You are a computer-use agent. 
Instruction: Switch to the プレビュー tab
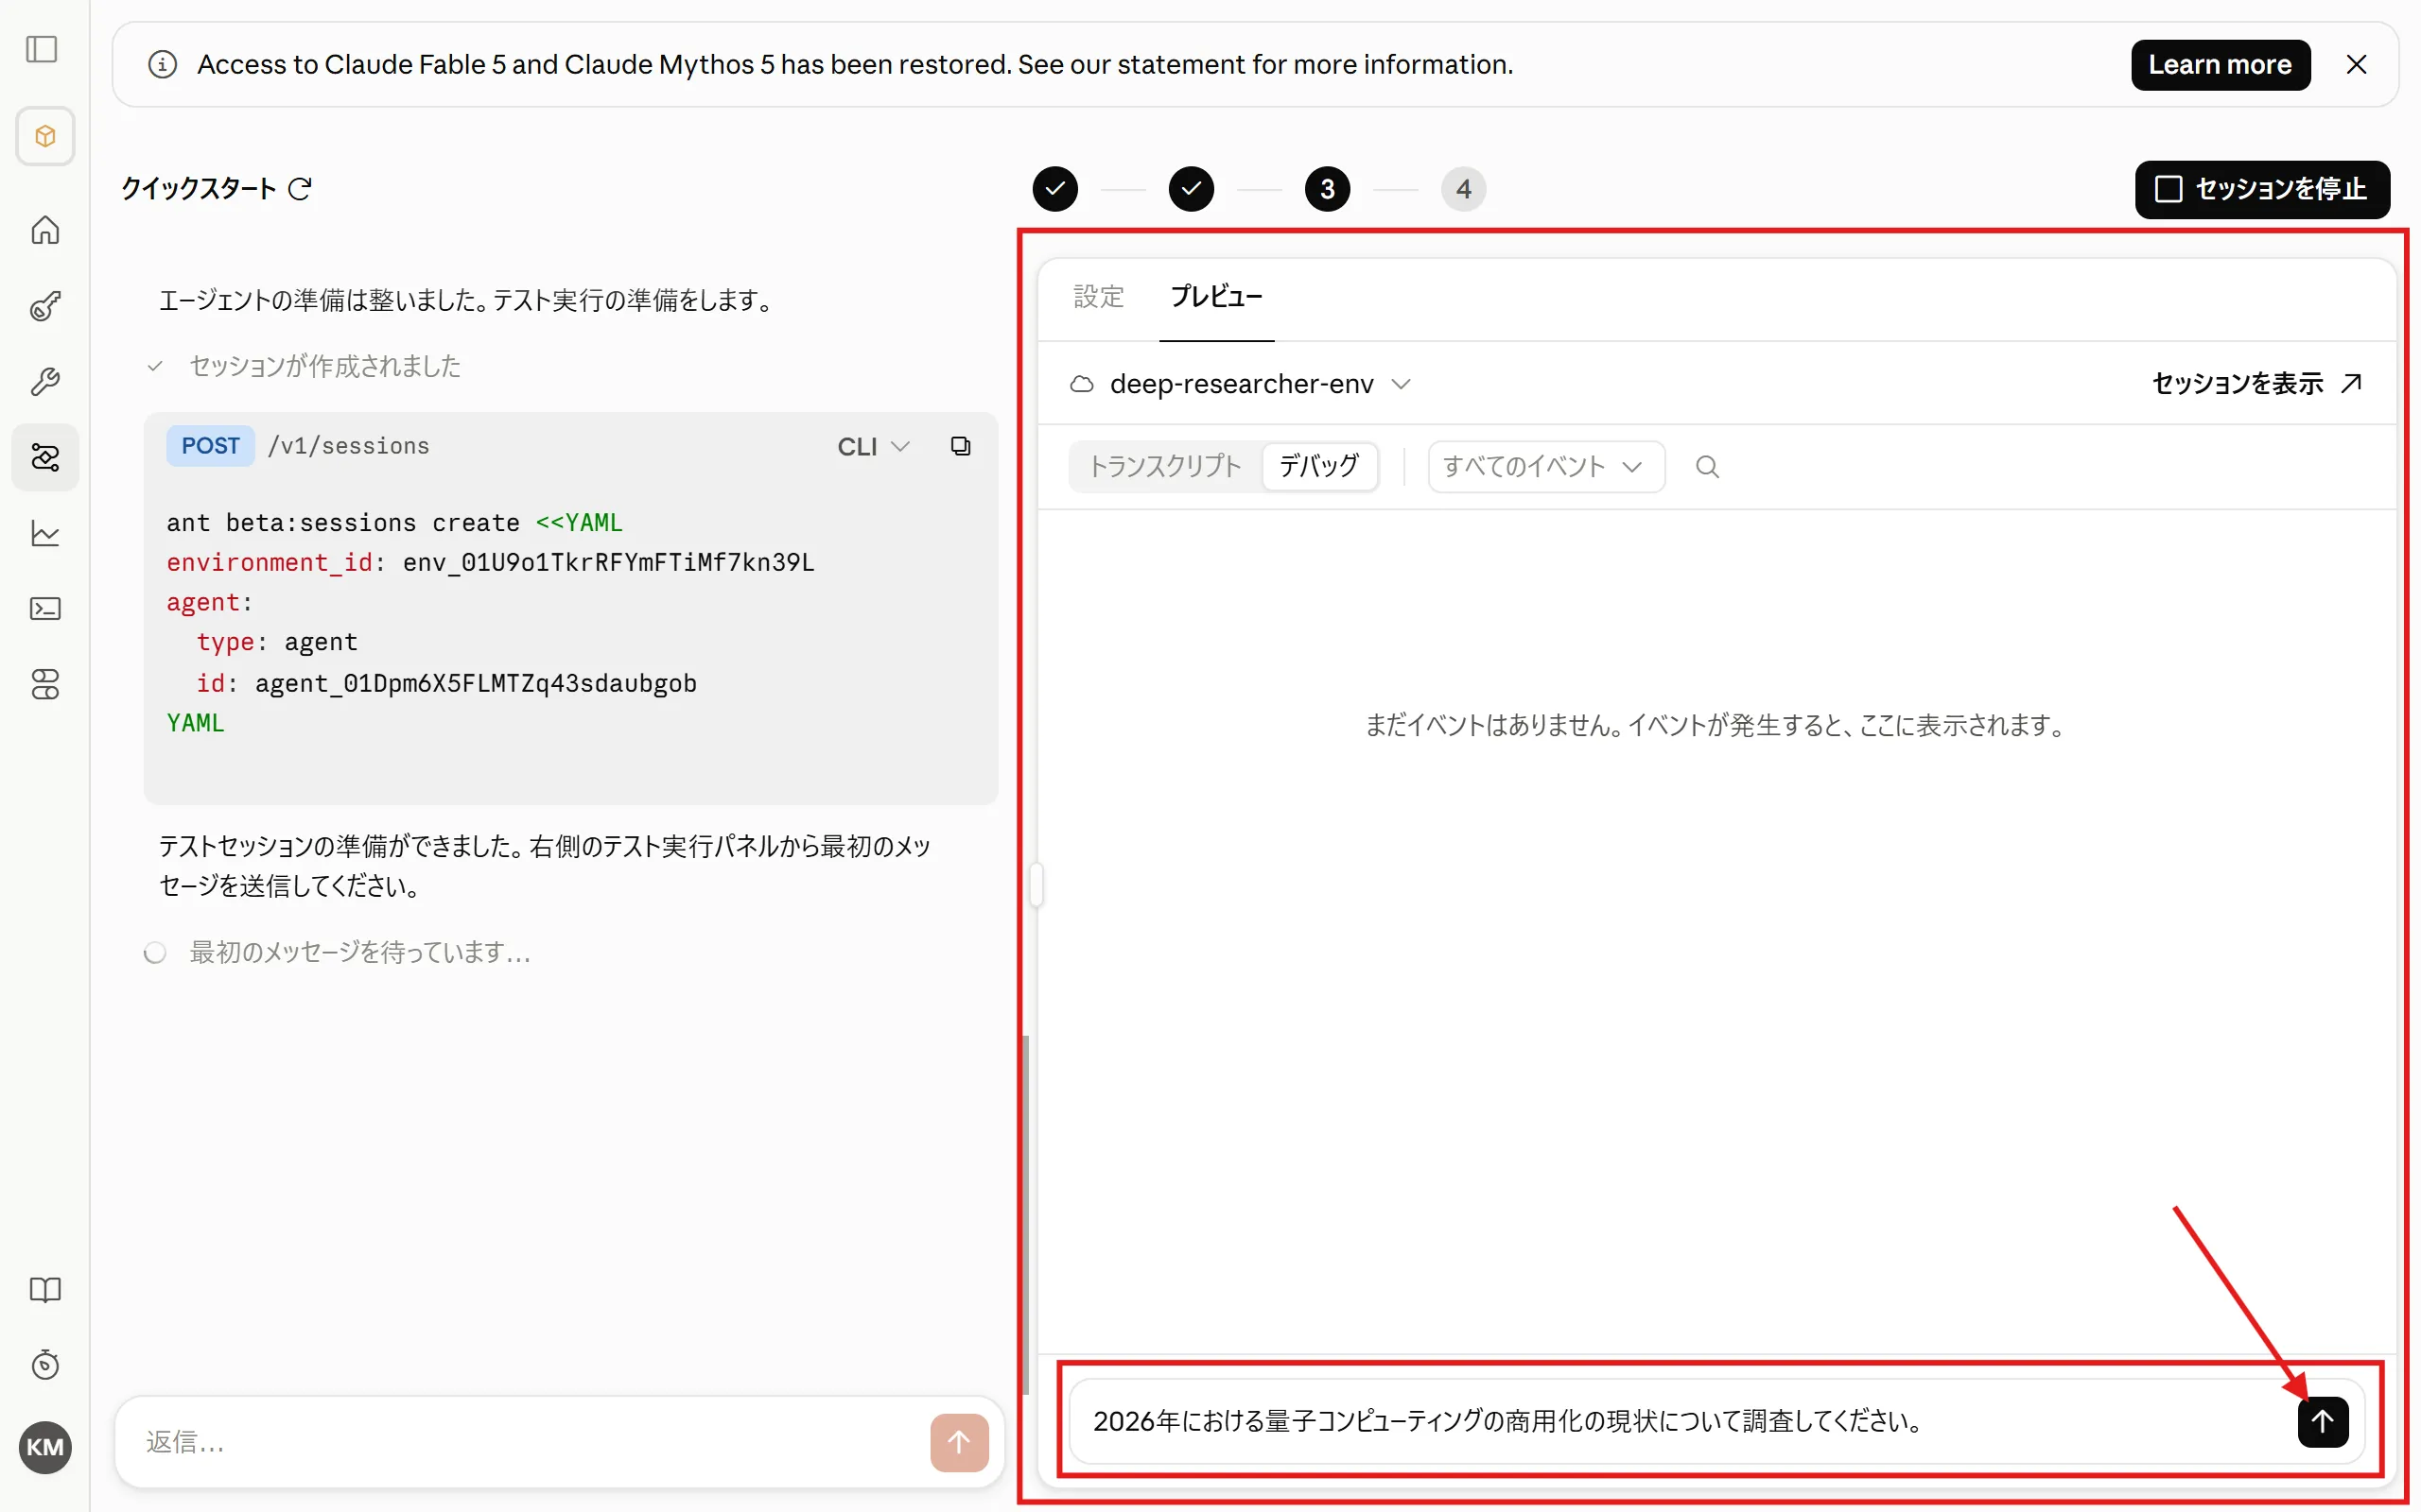[1216, 297]
